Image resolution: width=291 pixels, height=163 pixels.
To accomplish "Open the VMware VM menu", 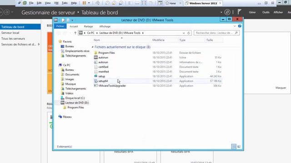I will pos(56,3).
